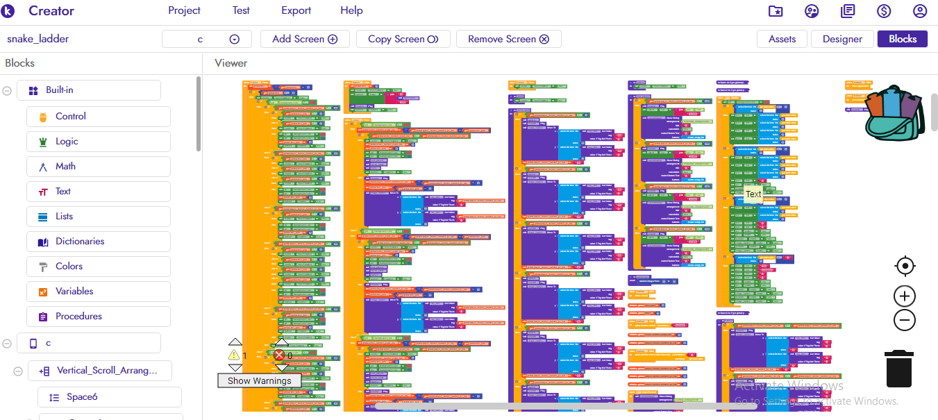Viewport: 938px width, 420px height.
Task: Collapse the screen c tree expander
Action: tap(8, 344)
